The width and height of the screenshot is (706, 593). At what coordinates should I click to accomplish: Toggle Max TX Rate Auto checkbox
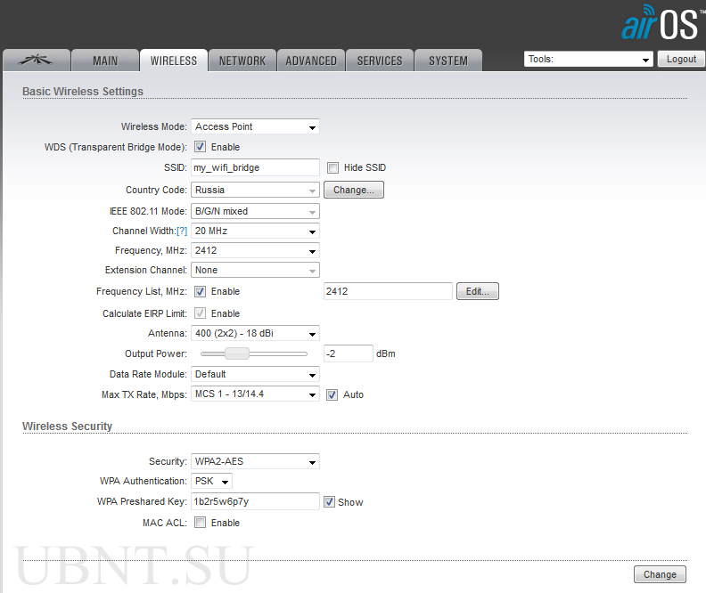point(332,394)
